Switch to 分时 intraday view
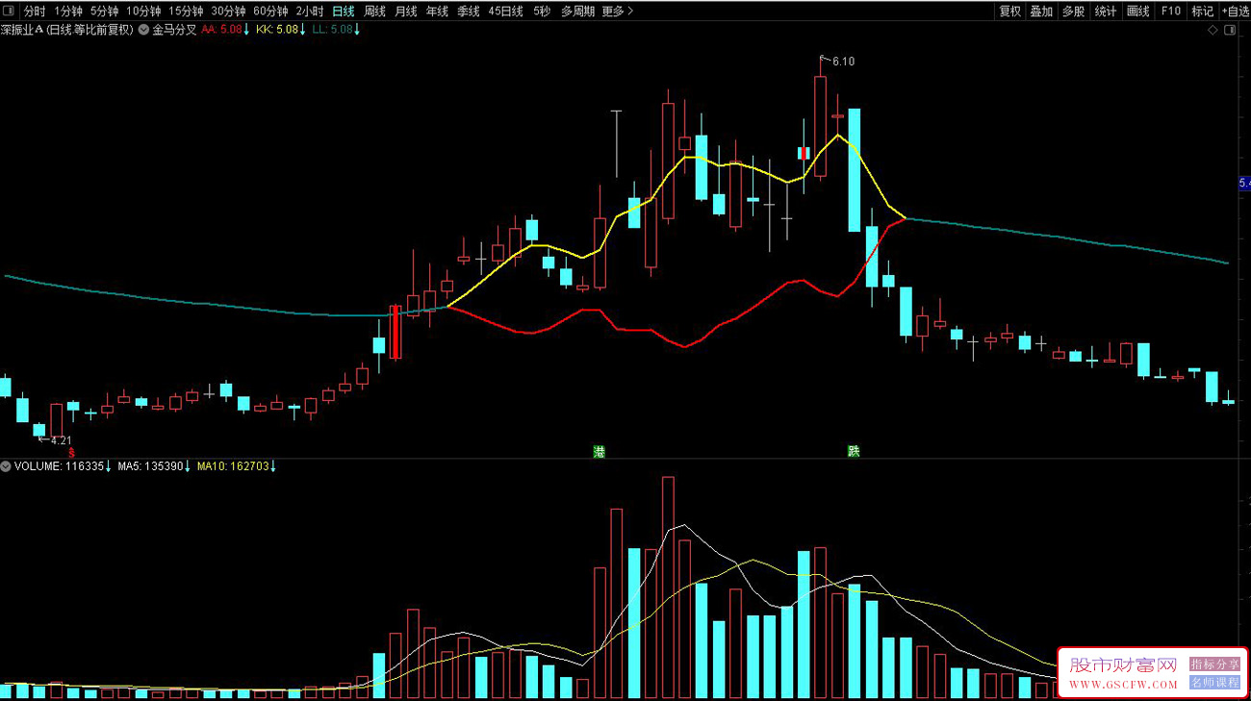This screenshot has height=701, width=1251. [x=35, y=12]
